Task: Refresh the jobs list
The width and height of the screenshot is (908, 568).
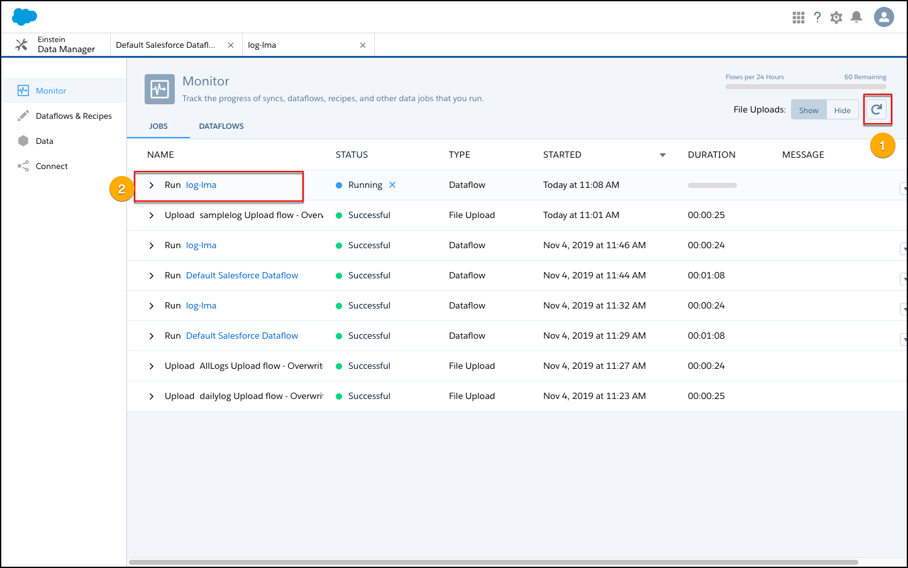Action: 877,109
